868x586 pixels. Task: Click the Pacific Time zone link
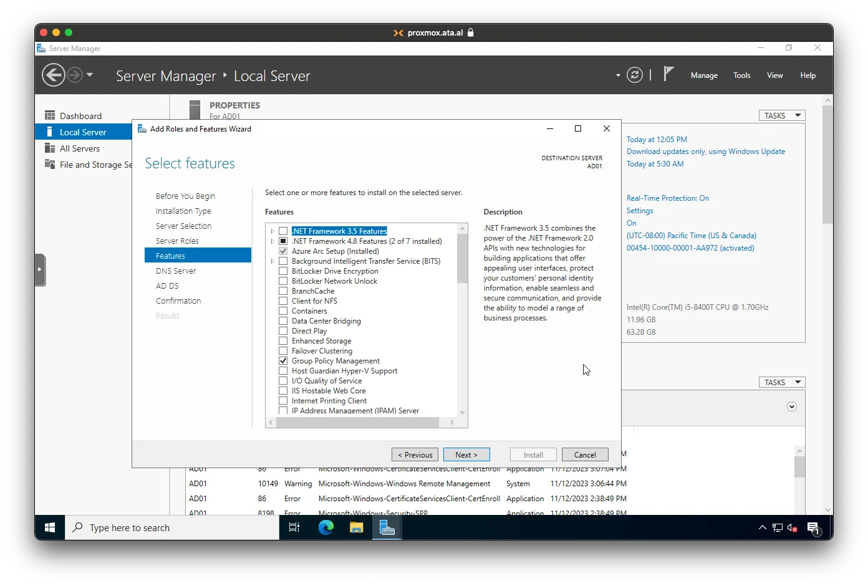click(692, 236)
